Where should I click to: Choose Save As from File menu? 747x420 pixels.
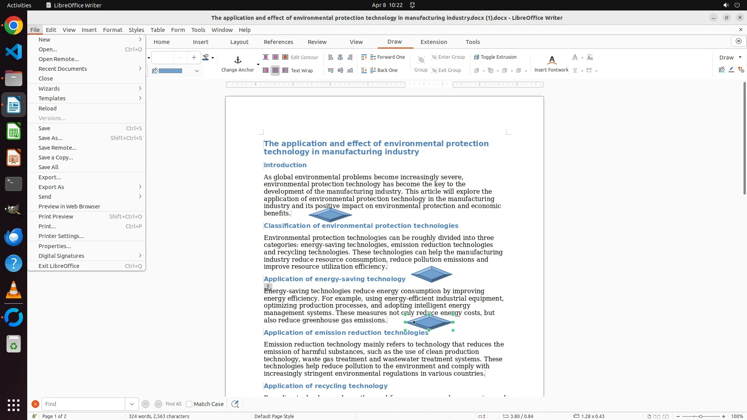point(51,138)
